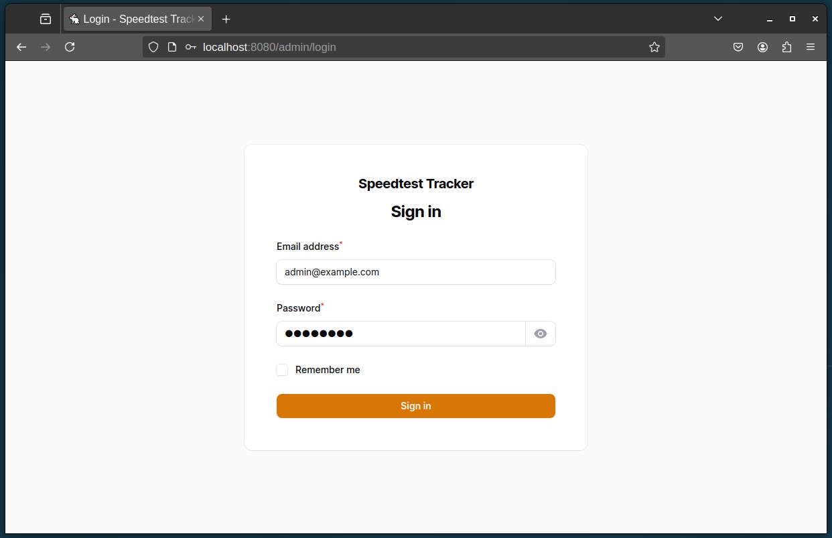Viewport: 832px width, 538px height.
Task: Reload the page using the refresh icon
Action: pos(70,47)
